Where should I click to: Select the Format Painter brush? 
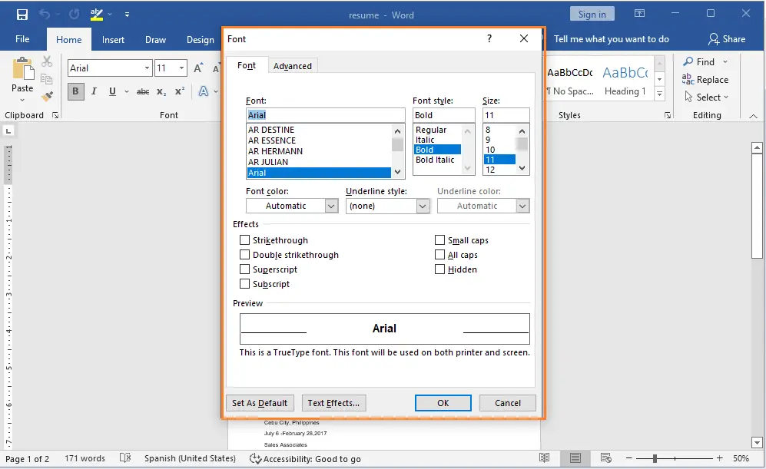coord(47,96)
